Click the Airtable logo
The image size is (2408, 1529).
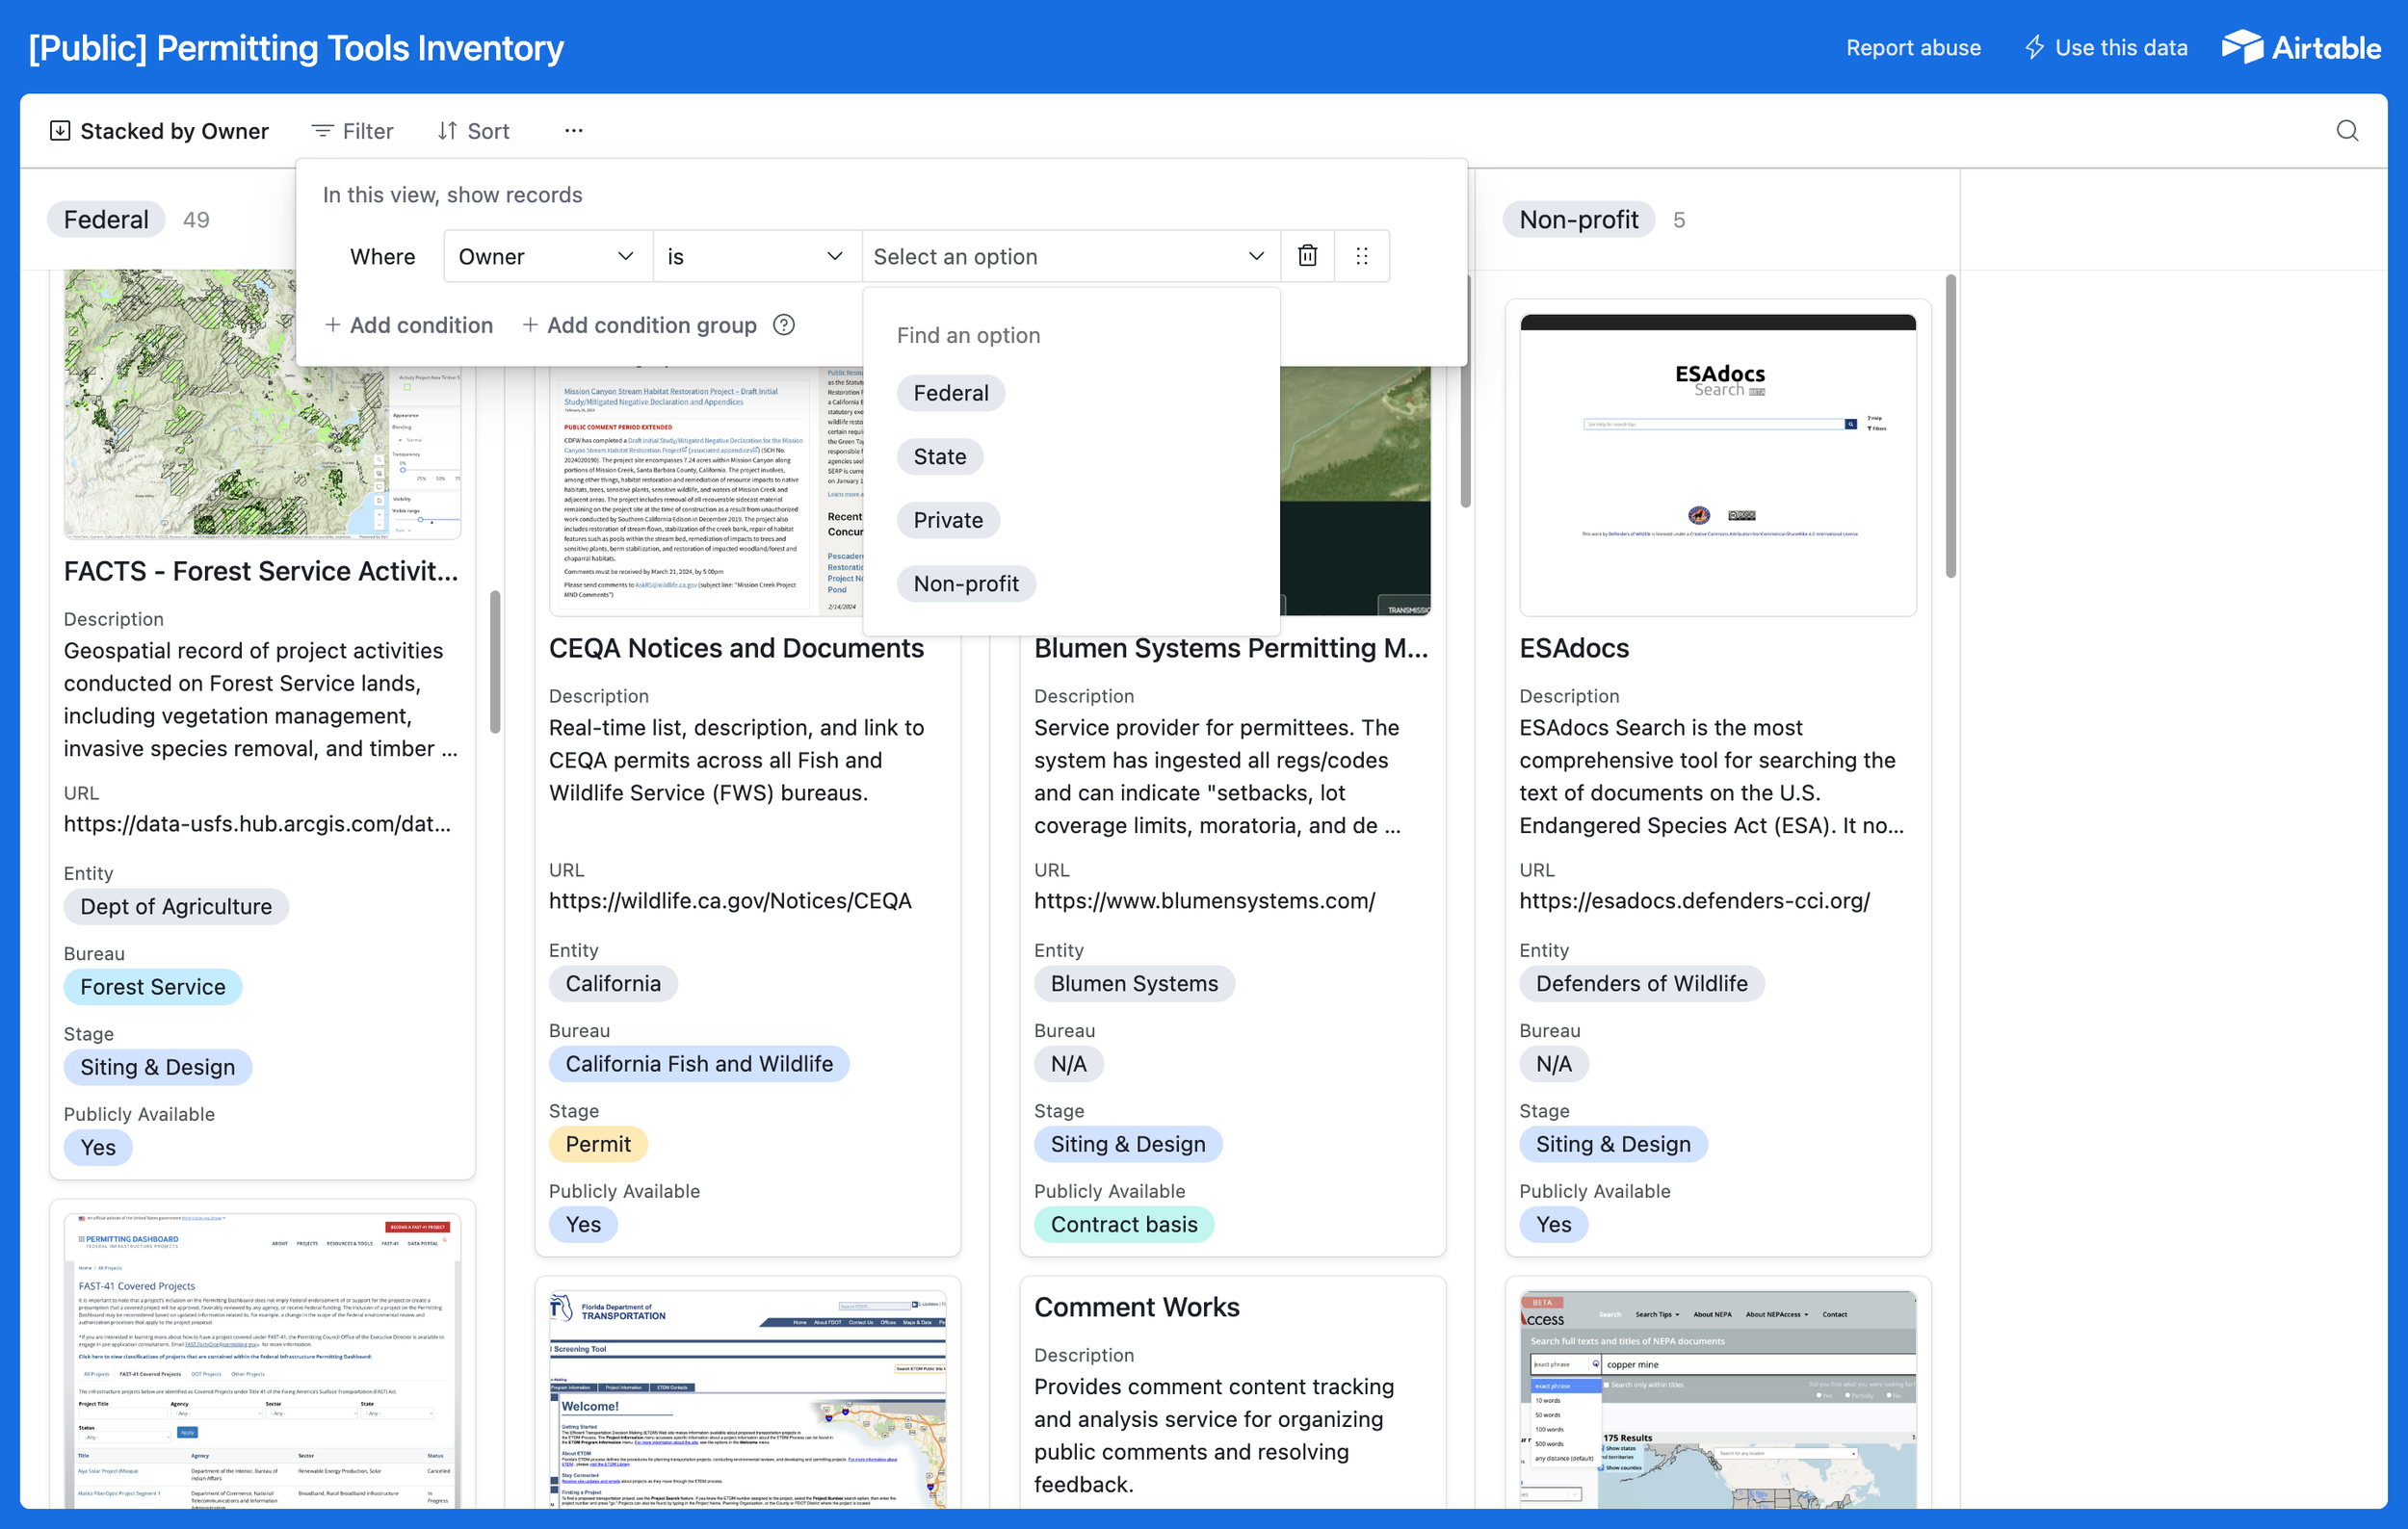pyautogui.click(x=2301, y=47)
